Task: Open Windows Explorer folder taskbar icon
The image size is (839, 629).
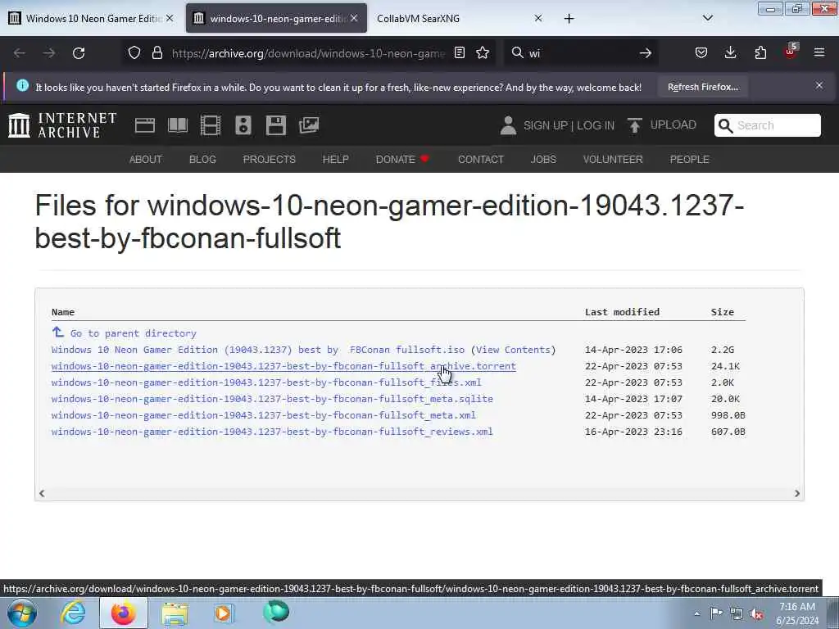Action: (175, 613)
